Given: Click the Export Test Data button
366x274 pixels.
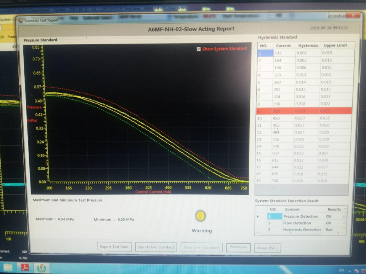Looking at the screenshot, I should (x=114, y=247).
